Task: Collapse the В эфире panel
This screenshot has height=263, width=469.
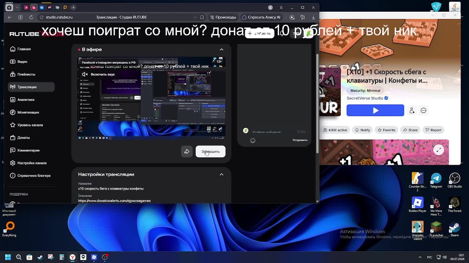Action: tap(221, 49)
